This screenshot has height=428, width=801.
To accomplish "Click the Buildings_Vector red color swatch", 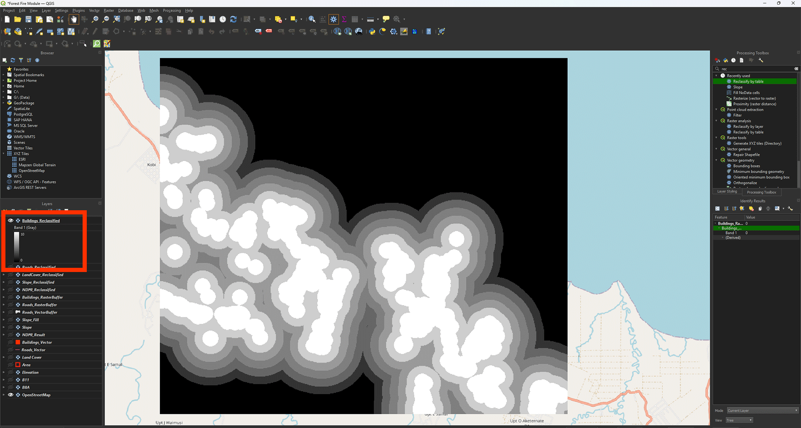I will click(x=18, y=342).
